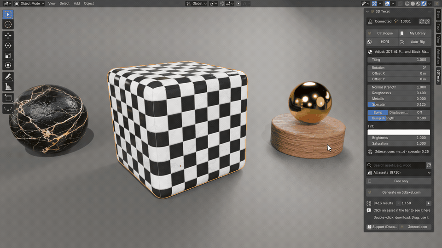Refresh asset search results icon

(429, 165)
